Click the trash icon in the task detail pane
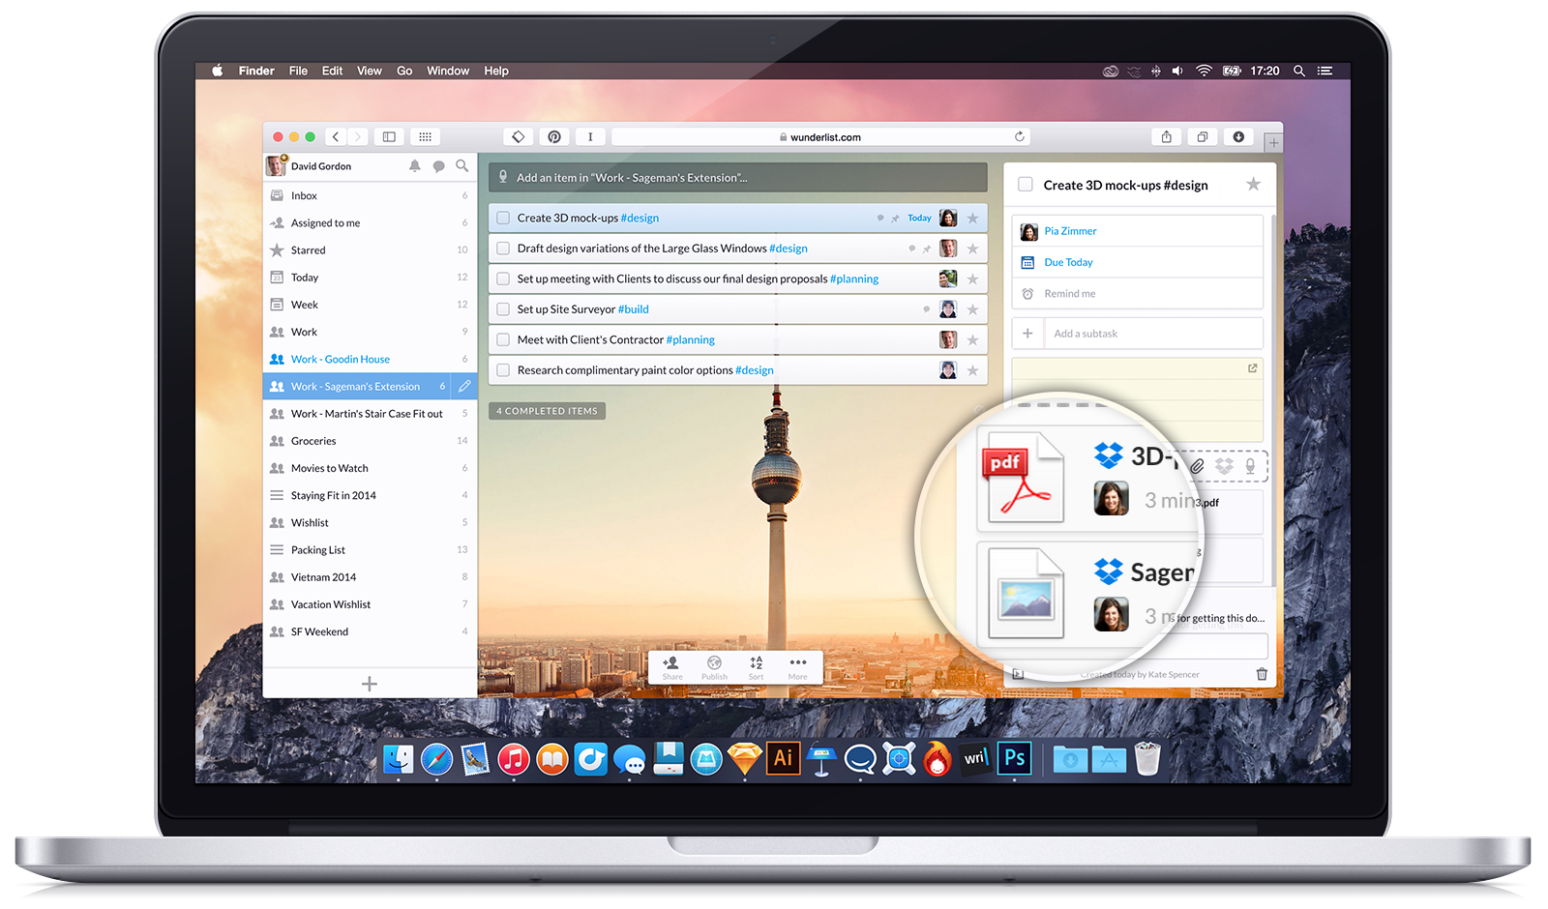 pos(1262,674)
